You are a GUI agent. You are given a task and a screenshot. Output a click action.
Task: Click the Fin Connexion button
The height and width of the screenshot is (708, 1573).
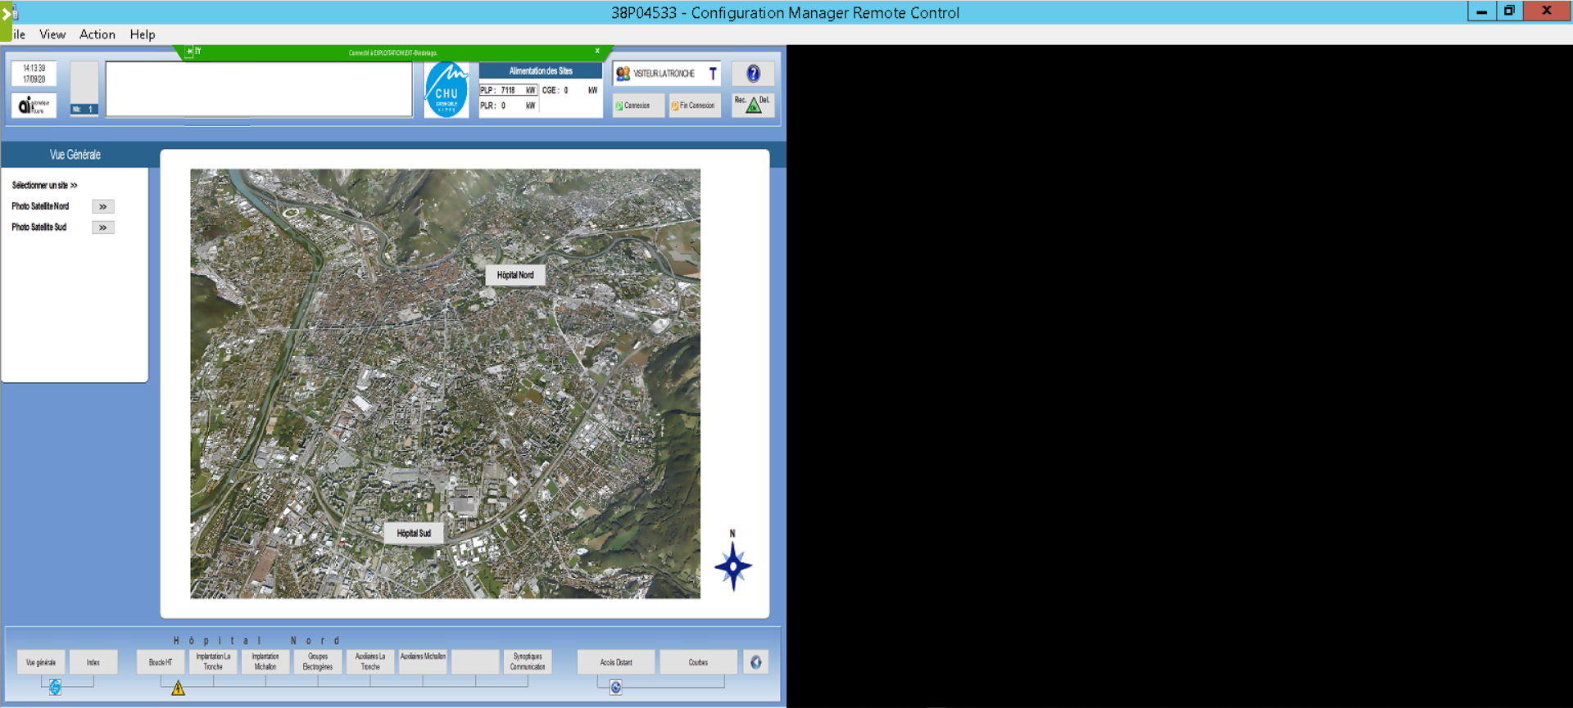pyautogui.click(x=694, y=106)
